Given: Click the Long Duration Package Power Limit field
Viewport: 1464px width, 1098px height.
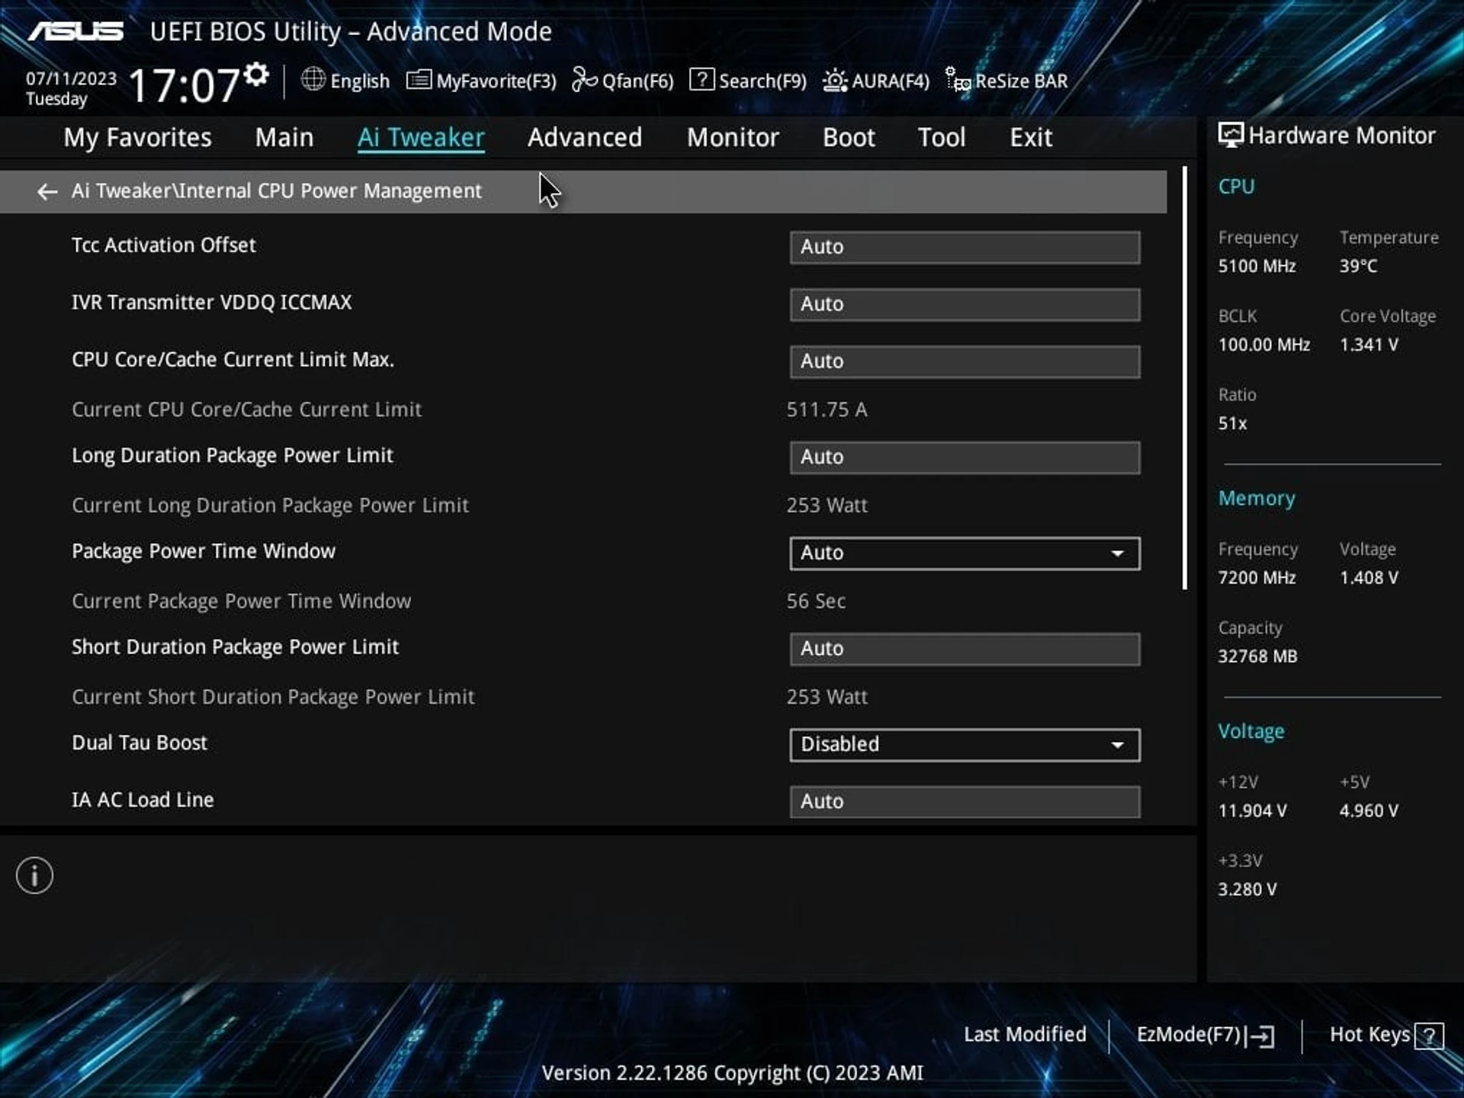Looking at the screenshot, I should point(965,457).
